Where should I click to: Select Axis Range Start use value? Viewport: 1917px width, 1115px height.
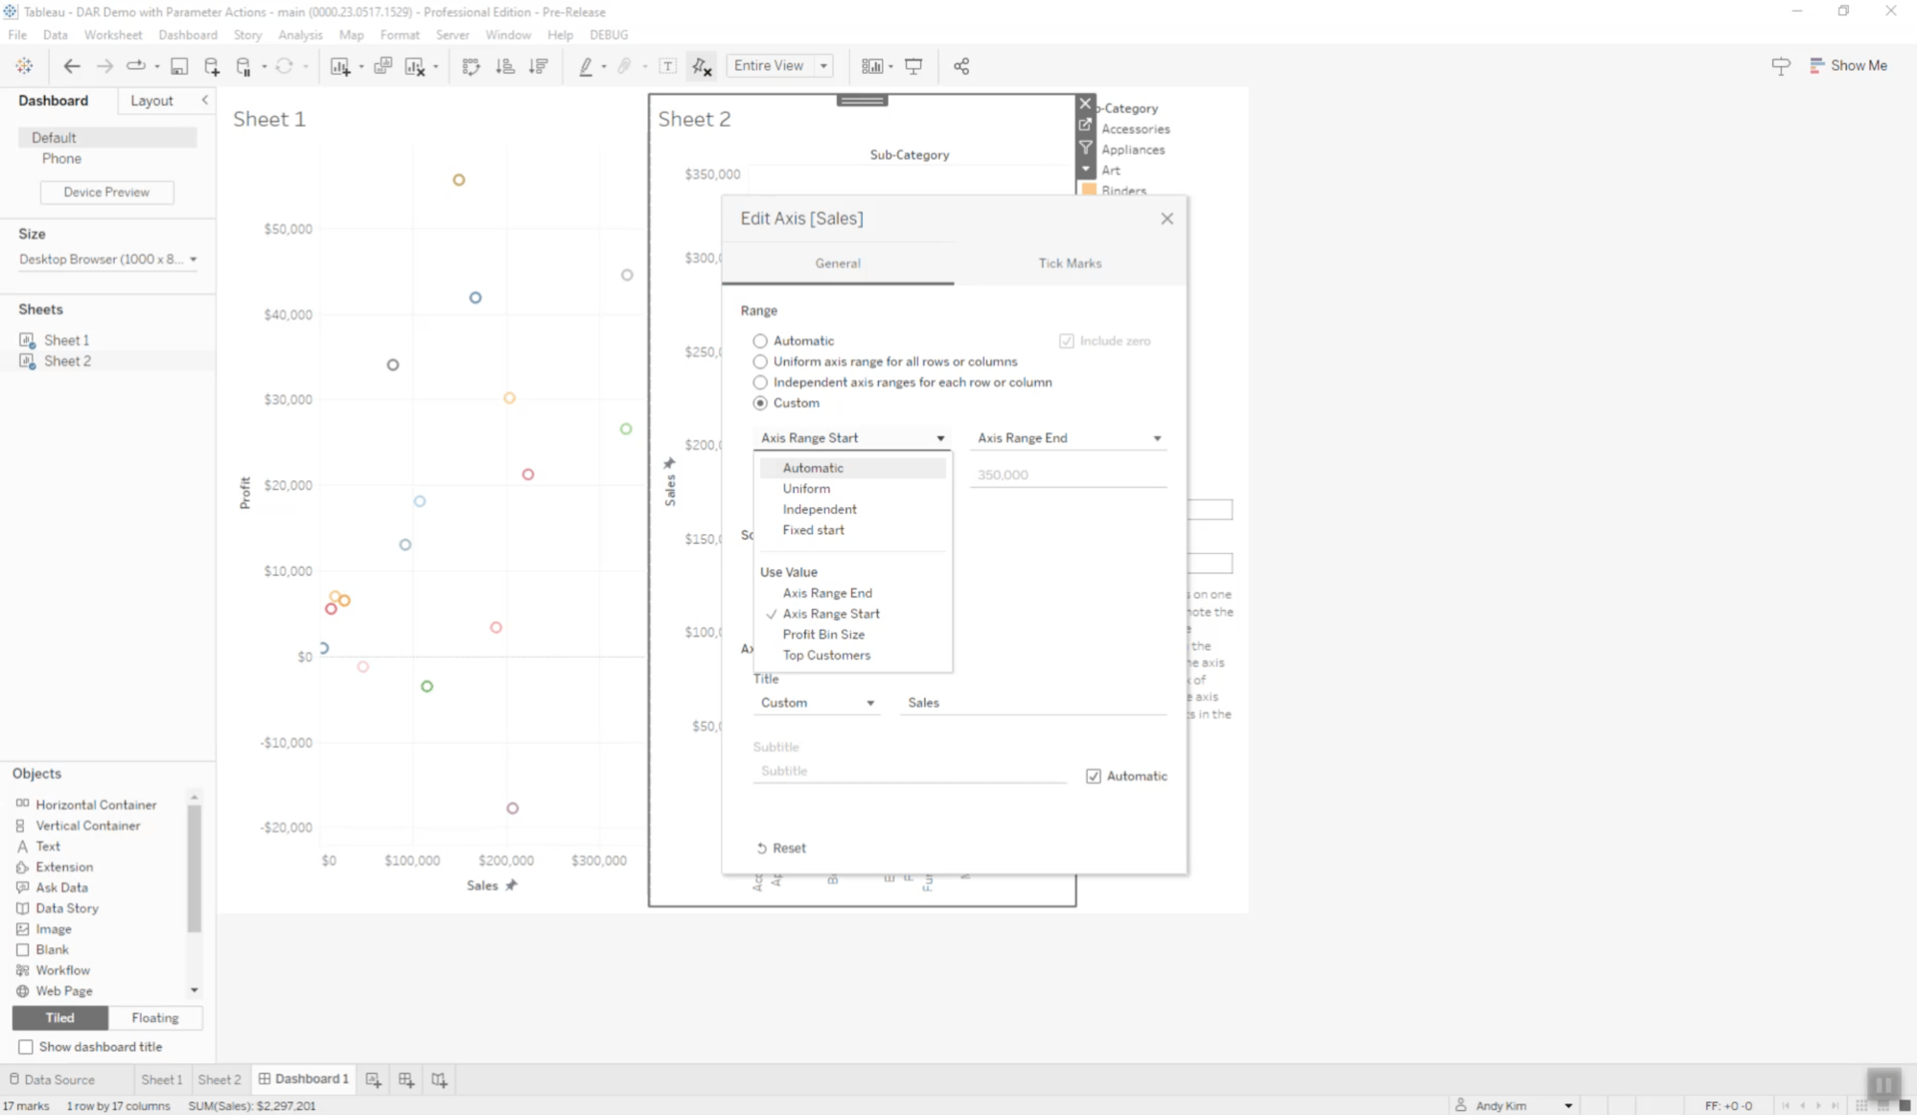[829, 614]
